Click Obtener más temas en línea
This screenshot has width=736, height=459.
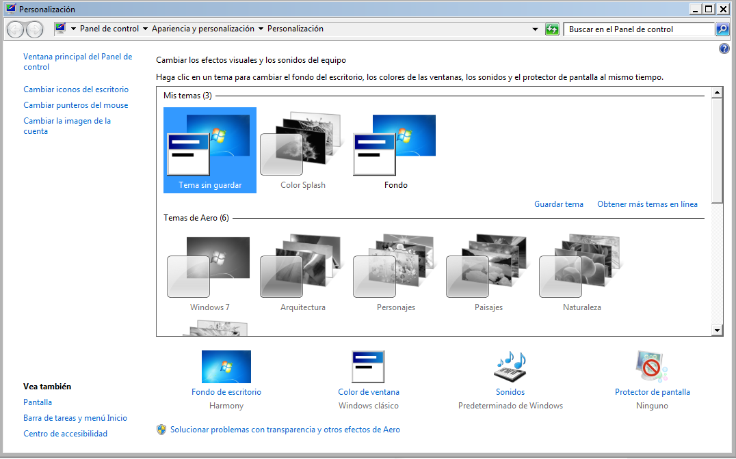(647, 204)
